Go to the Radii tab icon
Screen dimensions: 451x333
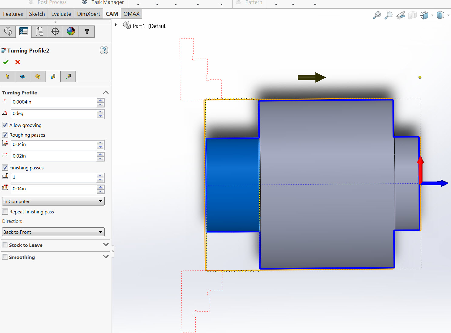38,76
